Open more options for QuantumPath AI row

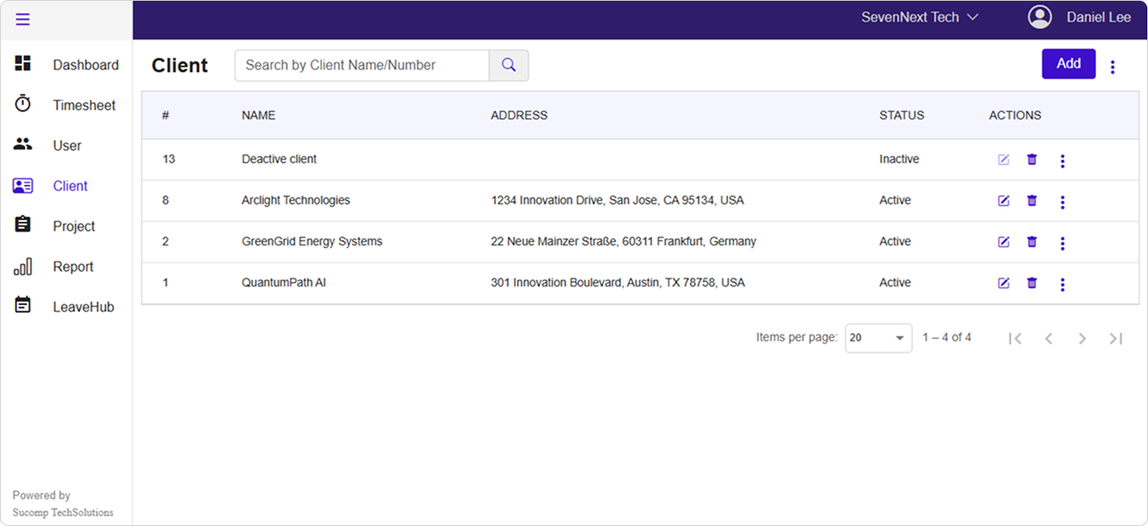[1062, 284]
